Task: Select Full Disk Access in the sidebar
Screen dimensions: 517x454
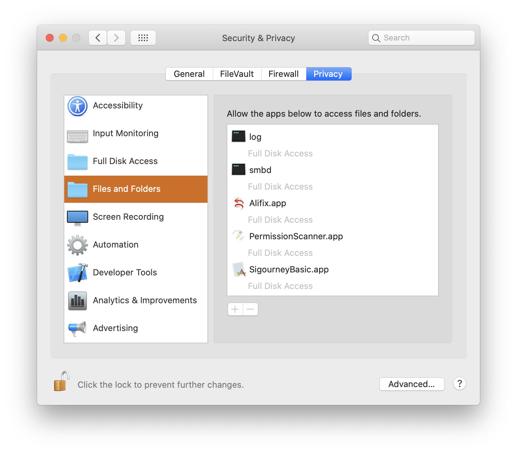Action: [125, 161]
